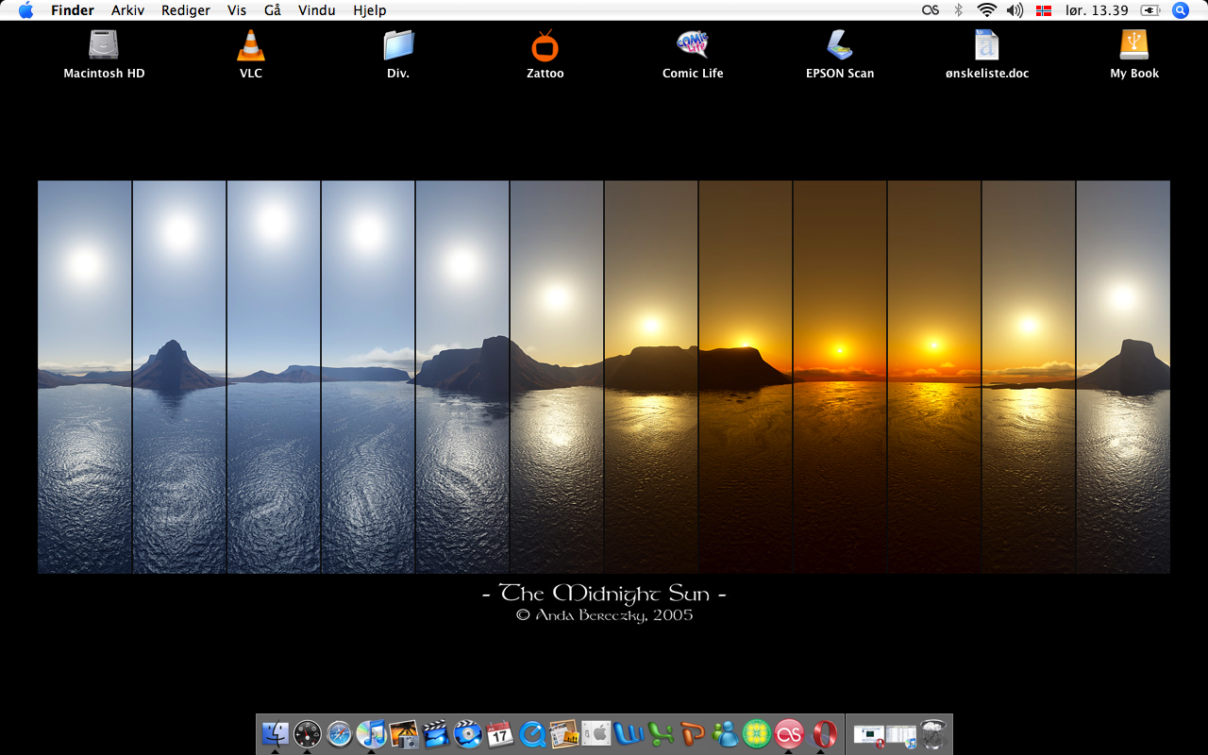The width and height of the screenshot is (1208, 755).
Task: Open iTunes from the Dock
Action: [x=372, y=733]
